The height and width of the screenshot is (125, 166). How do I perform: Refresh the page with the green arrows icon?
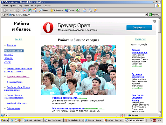pos(30,10)
